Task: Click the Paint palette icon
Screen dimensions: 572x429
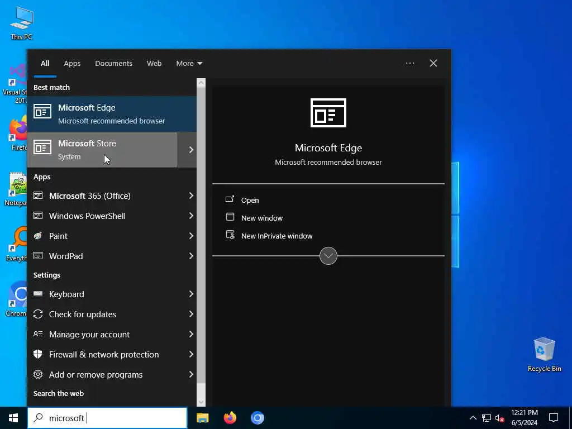Action: [38, 236]
